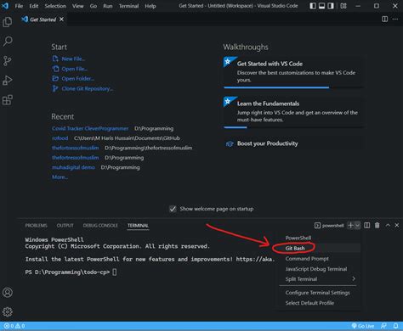Open the Manage gear icon

(8, 311)
